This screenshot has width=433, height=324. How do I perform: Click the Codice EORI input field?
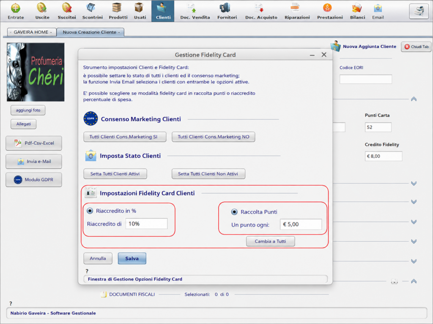click(x=366, y=79)
